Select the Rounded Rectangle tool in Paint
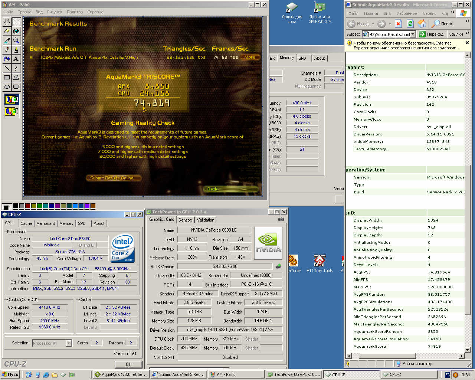Viewport: 475px width, 380px height. (x=16, y=87)
